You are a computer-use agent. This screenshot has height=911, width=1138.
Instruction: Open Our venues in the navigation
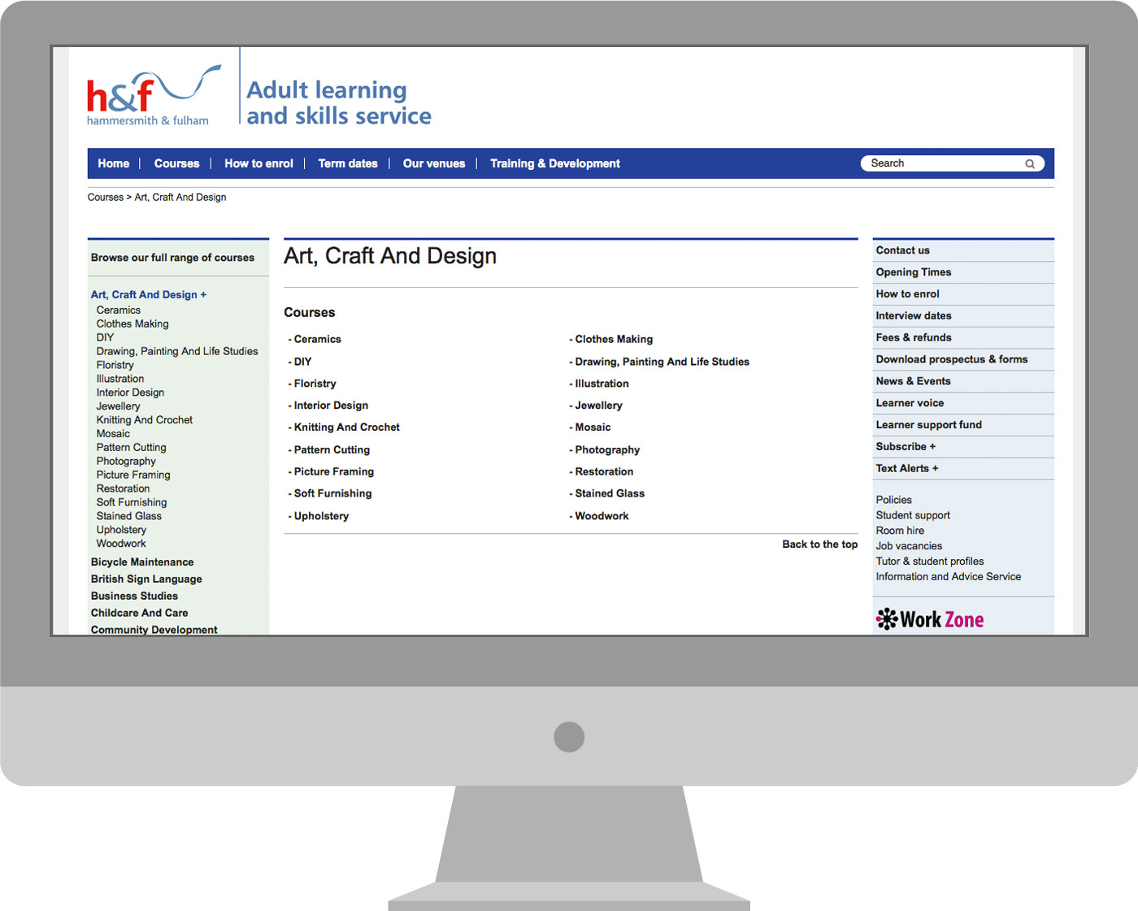tap(434, 163)
